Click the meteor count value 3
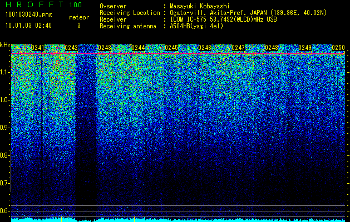Image resolution: width=350 pixels, height=222 pixels. [79, 26]
